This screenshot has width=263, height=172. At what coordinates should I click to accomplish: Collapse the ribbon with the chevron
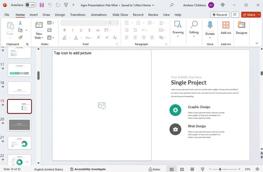pyautogui.click(x=257, y=43)
